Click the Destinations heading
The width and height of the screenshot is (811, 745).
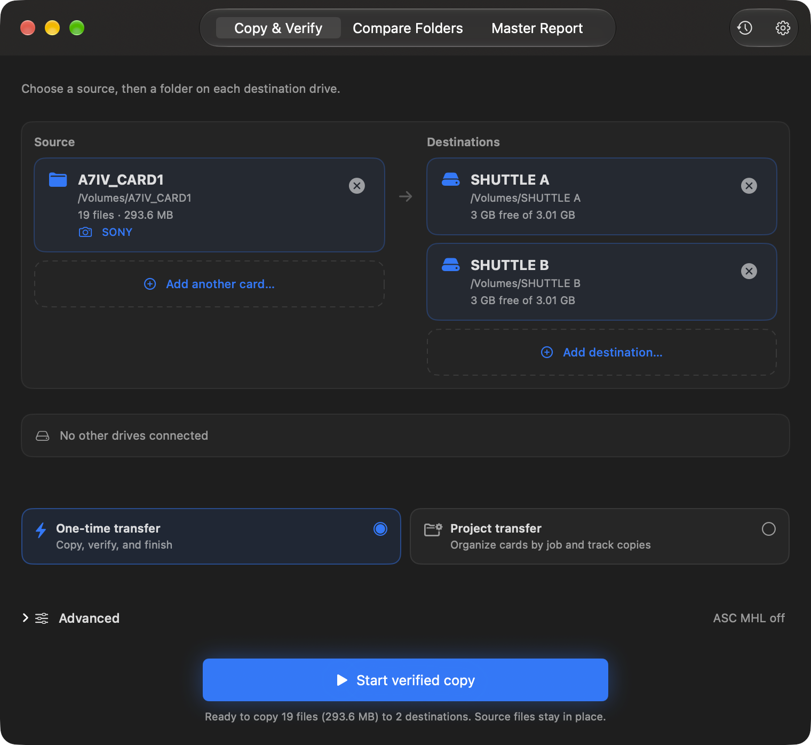[463, 142]
